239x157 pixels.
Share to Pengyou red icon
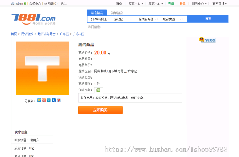click(x=59, y=100)
